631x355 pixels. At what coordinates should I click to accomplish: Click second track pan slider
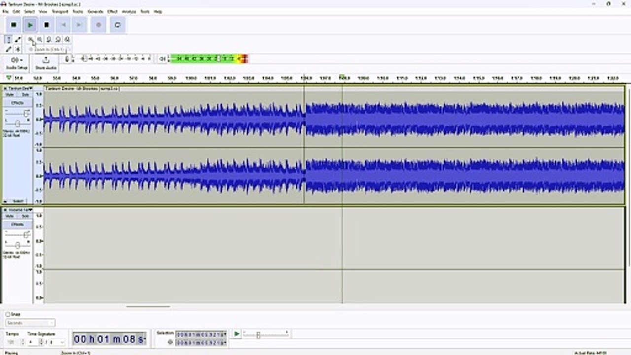tap(18, 245)
